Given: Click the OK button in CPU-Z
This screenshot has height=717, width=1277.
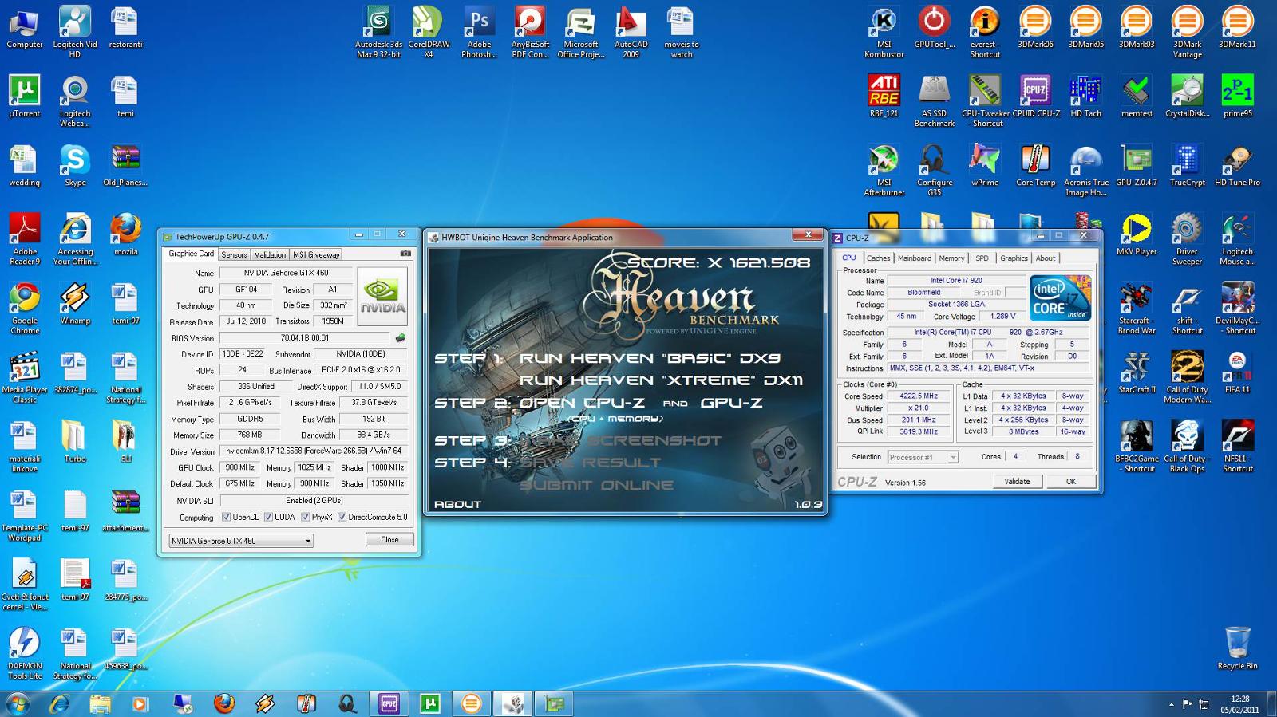Looking at the screenshot, I should 1071,482.
